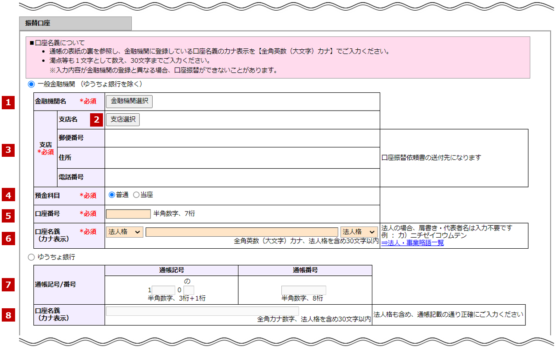Select the ゆうちょ銀行 radio button
This screenshot has width=560, height=350.
click(x=31, y=257)
